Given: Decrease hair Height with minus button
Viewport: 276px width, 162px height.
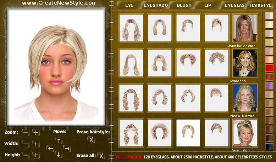Looking at the screenshot, I should tap(26, 155).
